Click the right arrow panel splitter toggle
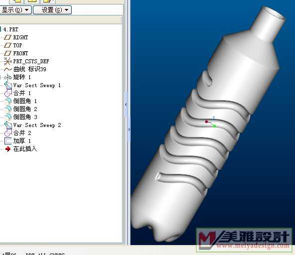This screenshot has width=295, height=255. point(129,129)
